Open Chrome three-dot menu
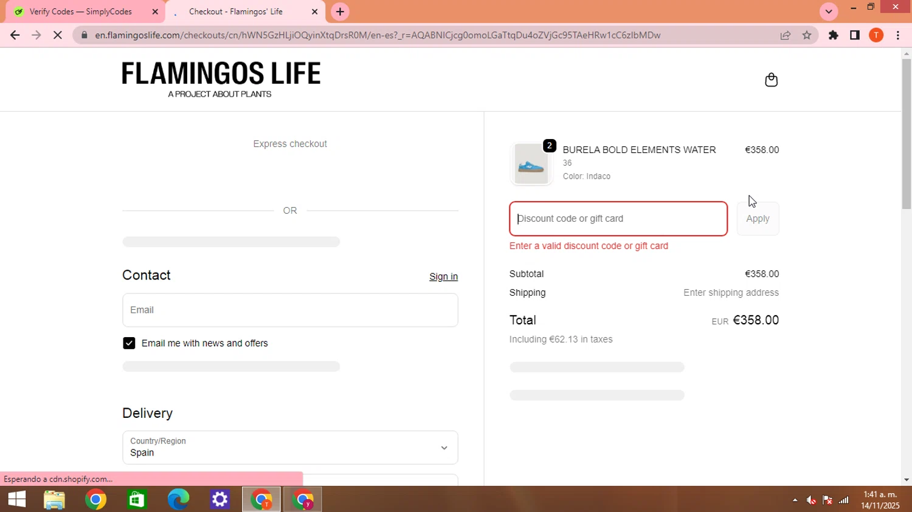912x512 pixels. click(x=898, y=35)
